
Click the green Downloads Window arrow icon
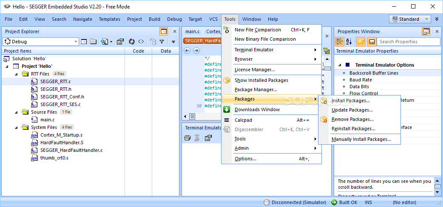(227, 109)
